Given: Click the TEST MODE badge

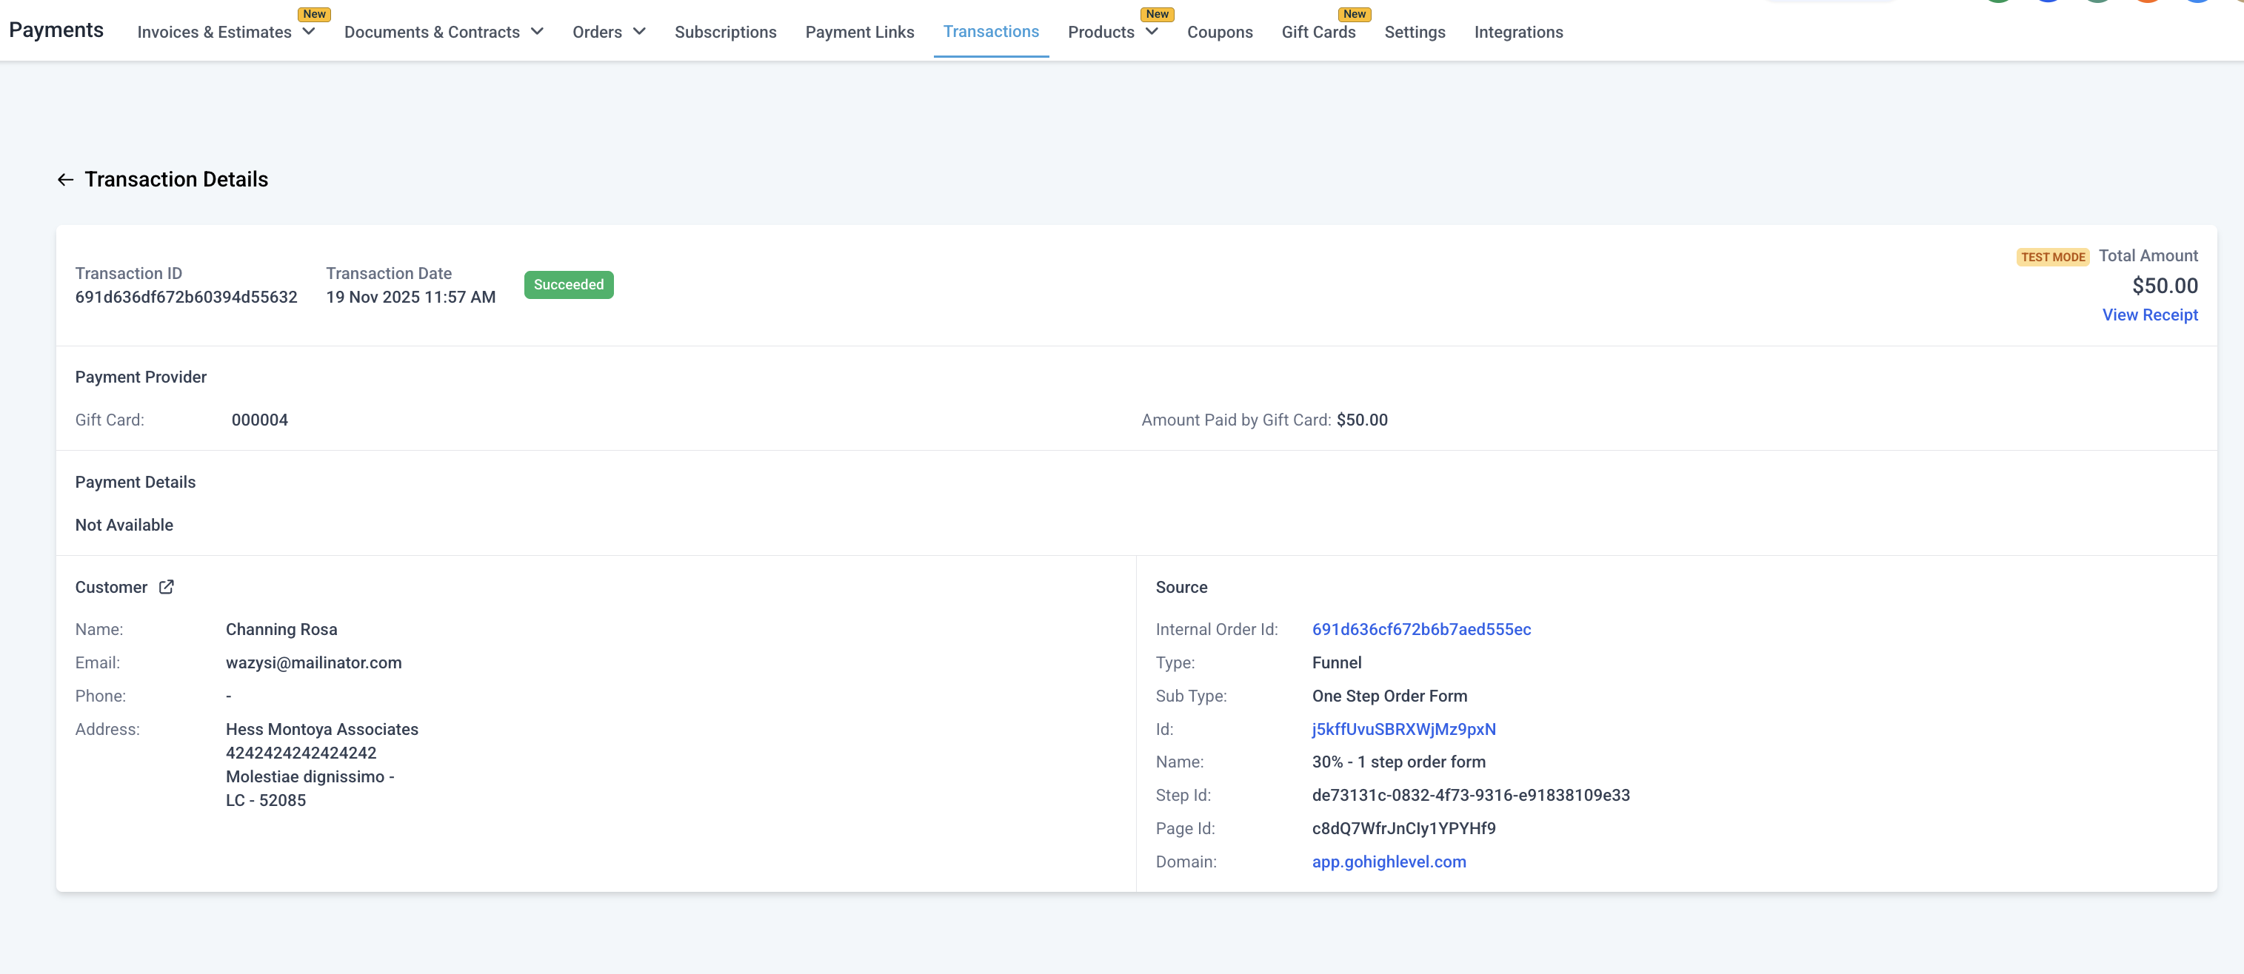Looking at the screenshot, I should click(x=2051, y=257).
